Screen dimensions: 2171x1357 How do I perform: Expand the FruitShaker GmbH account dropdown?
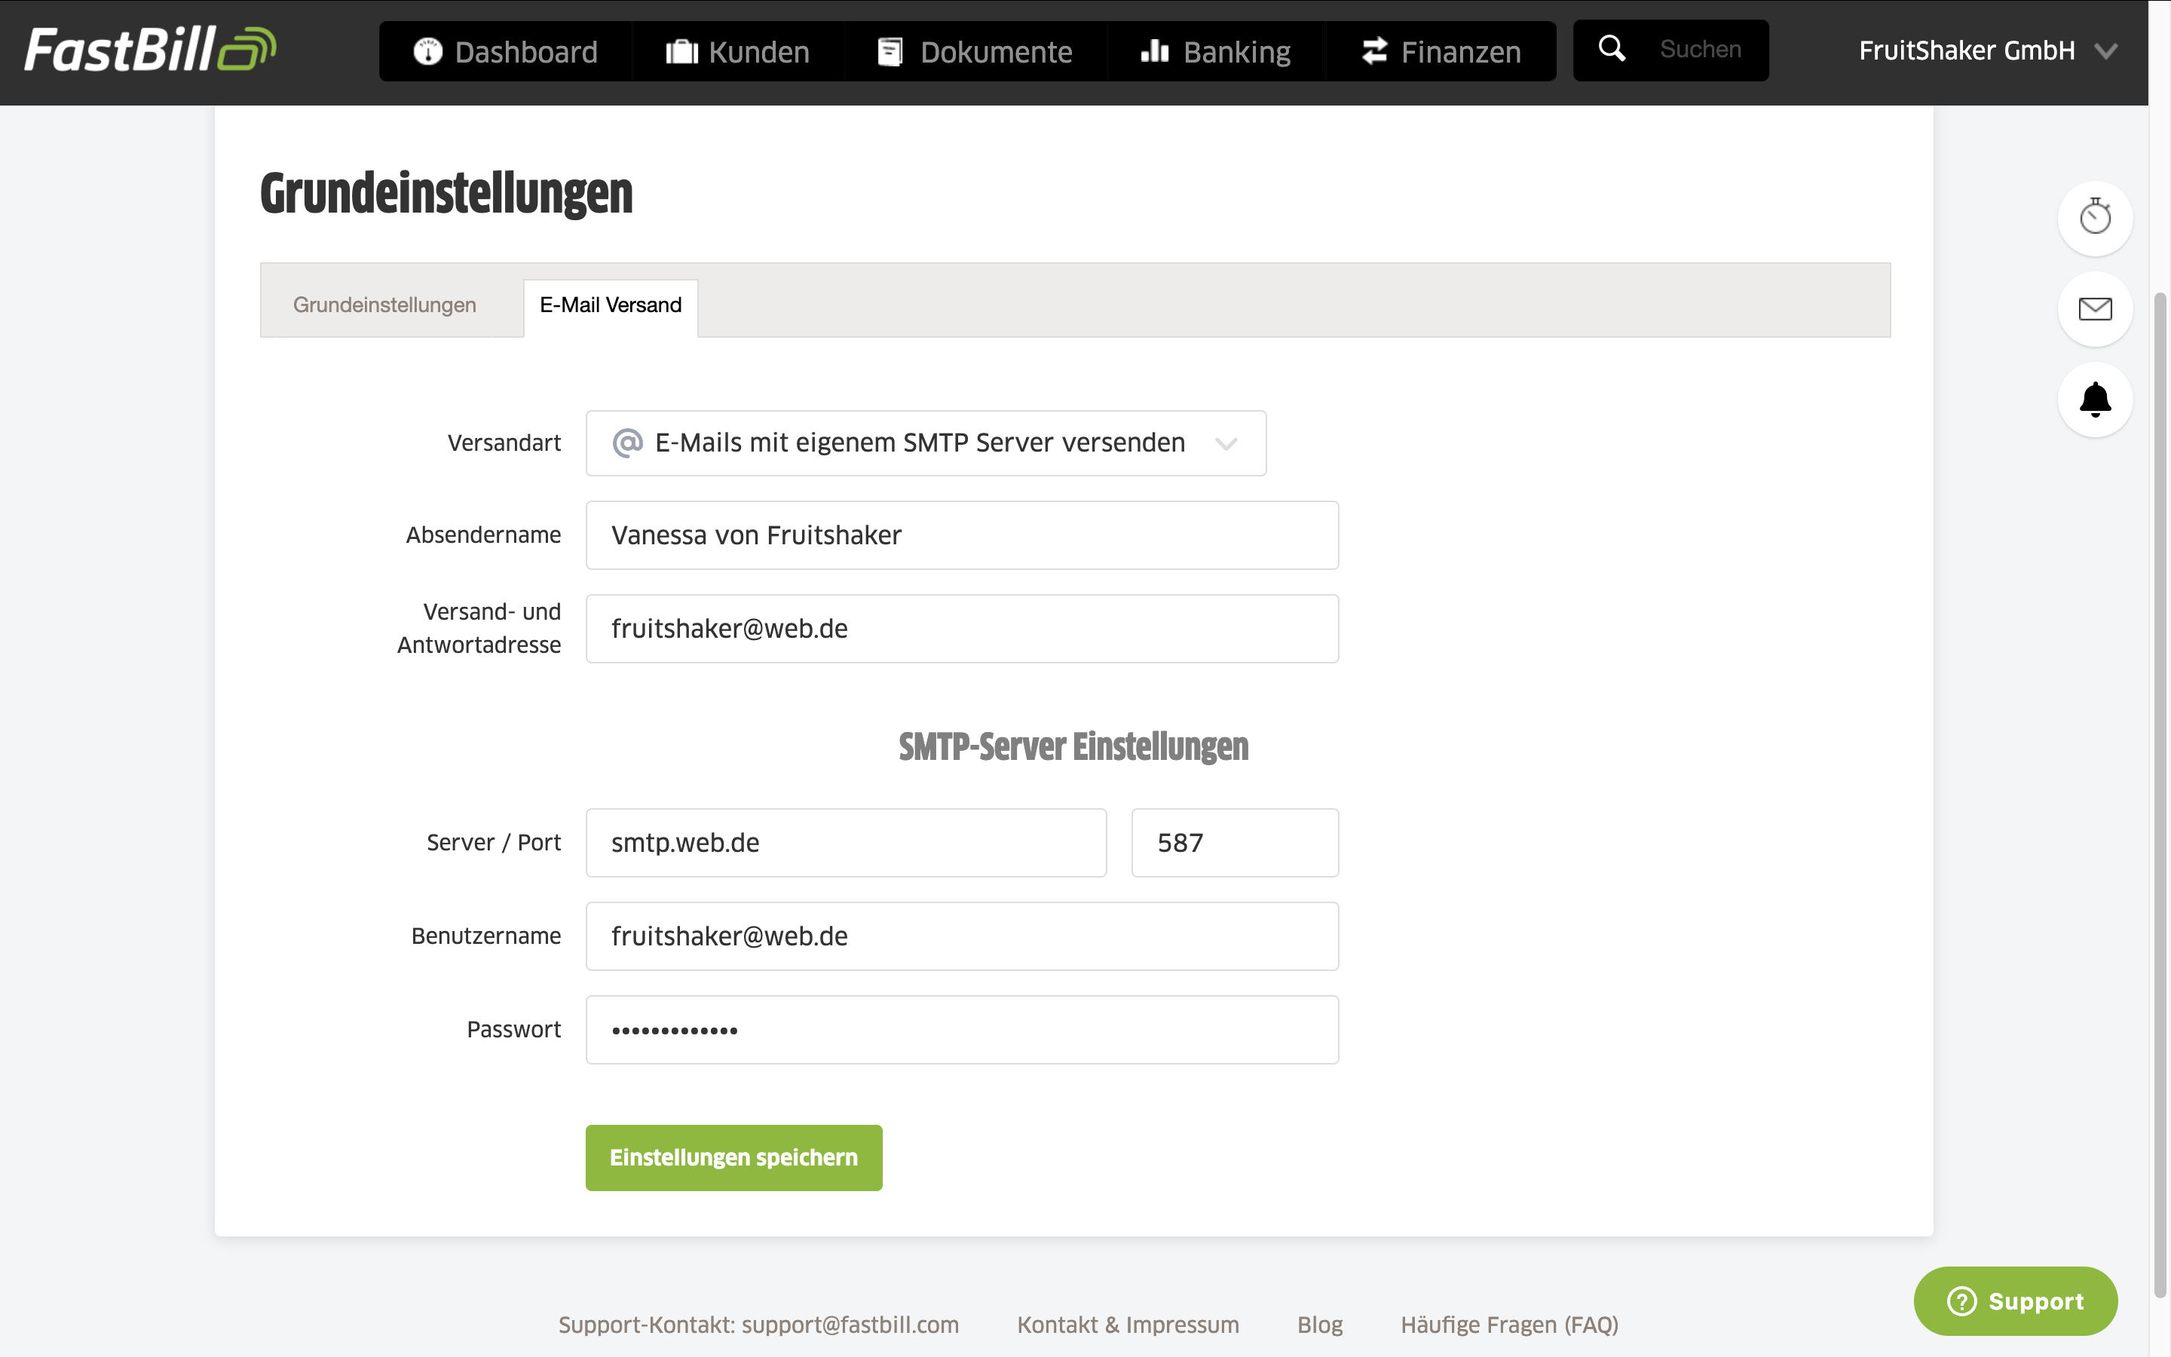[1988, 51]
